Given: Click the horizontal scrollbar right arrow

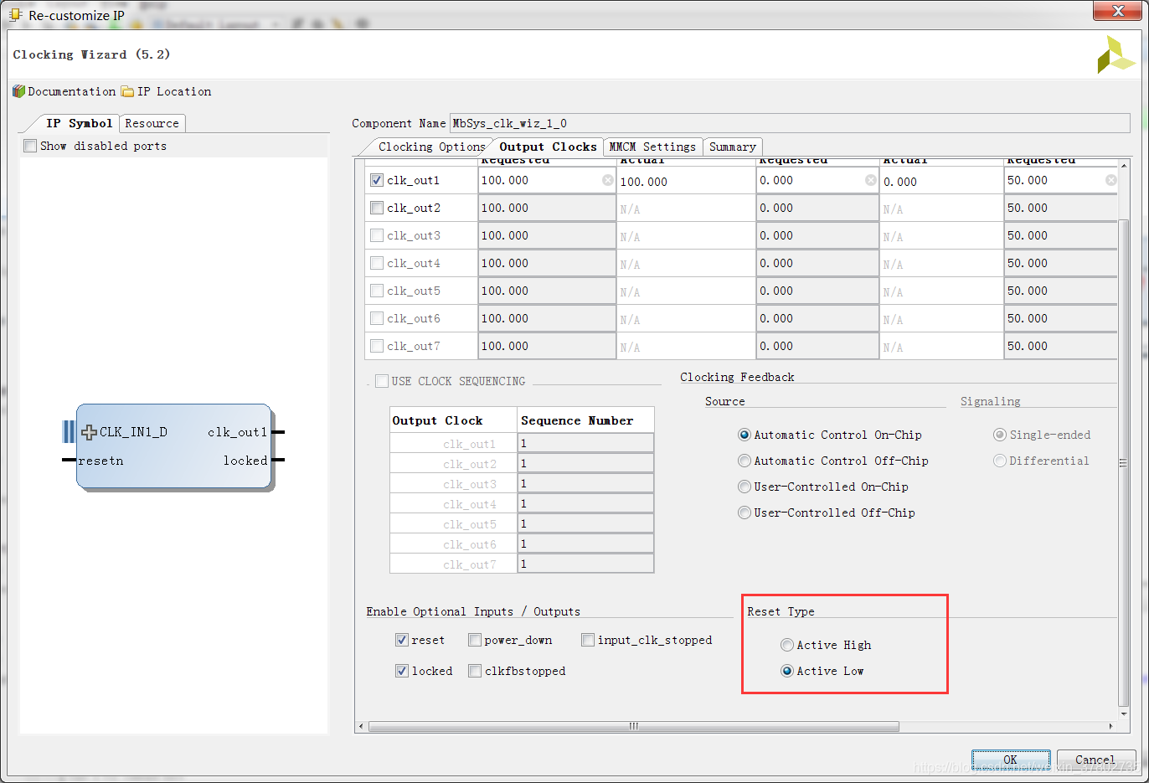Looking at the screenshot, I should (1111, 726).
